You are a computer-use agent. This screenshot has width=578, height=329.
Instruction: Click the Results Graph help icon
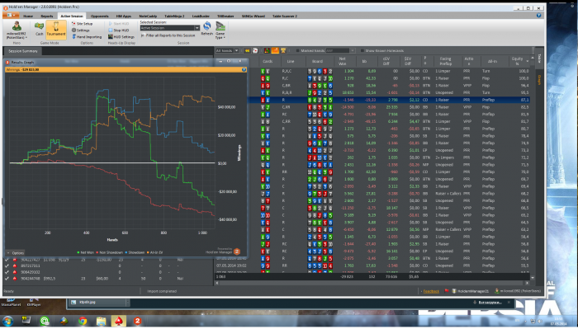[244, 69]
